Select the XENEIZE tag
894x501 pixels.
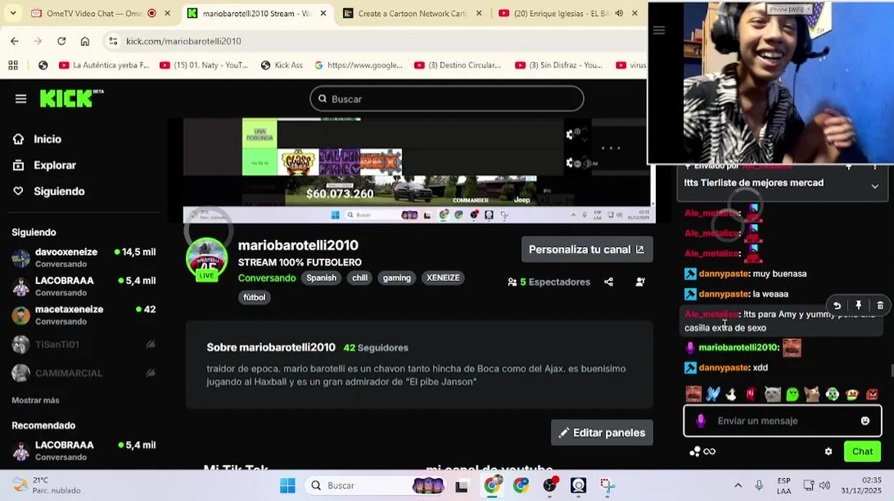tap(443, 278)
